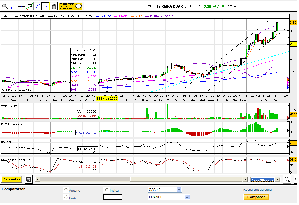299x205 pixels.
Task: Open the chart indicators tool
Action: tap(30, 6)
